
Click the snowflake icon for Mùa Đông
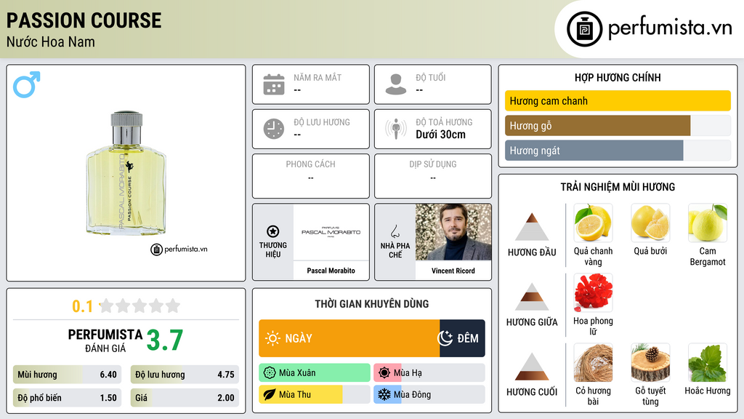click(384, 394)
